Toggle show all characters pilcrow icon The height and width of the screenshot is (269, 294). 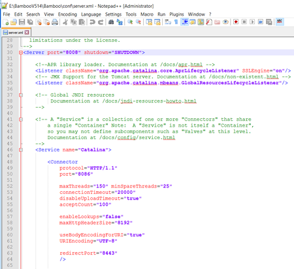[x=176, y=22]
